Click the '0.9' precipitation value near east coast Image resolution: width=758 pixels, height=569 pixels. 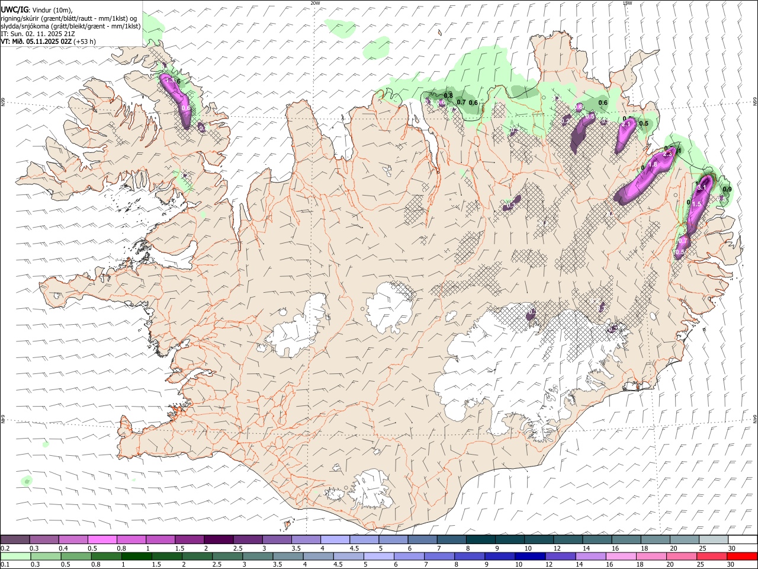pyautogui.click(x=727, y=189)
